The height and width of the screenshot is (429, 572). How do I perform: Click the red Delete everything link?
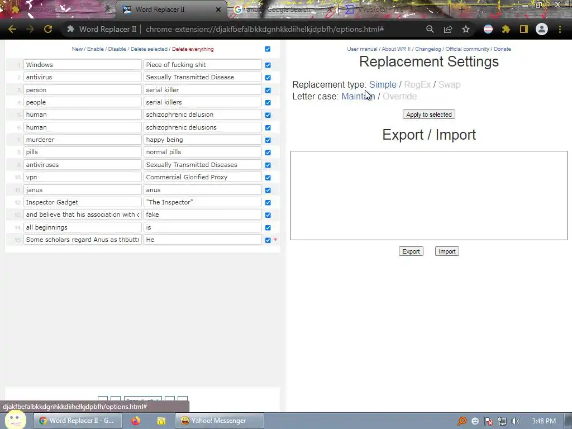pos(193,49)
